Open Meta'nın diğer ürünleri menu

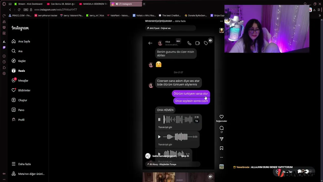pyautogui.click(x=28, y=174)
